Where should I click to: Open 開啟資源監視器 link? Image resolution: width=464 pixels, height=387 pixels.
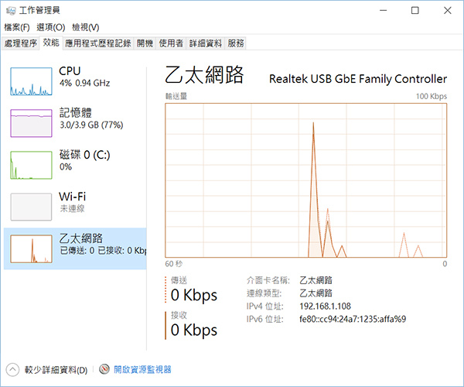[142, 370]
